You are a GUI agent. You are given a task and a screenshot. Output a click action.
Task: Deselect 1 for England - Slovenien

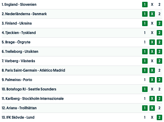coord(145,5)
